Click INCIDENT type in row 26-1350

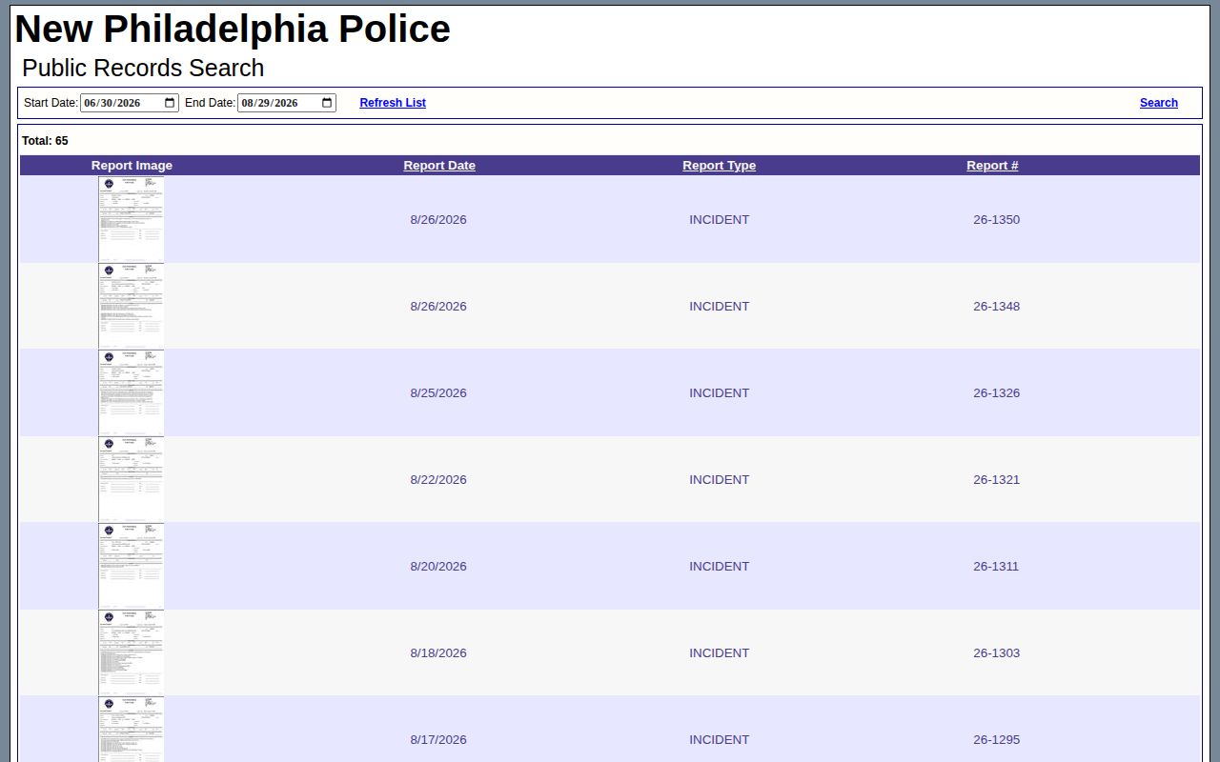coord(720,220)
